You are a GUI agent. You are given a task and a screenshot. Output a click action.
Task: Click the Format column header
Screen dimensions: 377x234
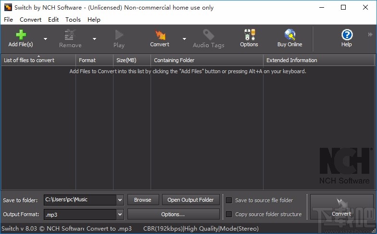tap(94, 60)
